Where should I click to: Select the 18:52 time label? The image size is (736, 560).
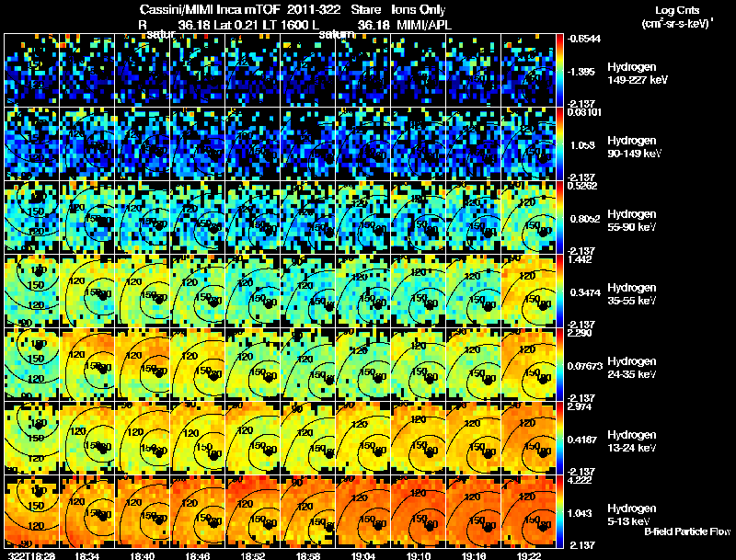(253, 555)
